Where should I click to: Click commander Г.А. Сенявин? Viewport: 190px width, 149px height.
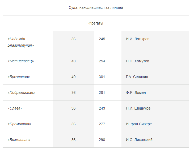point(137,77)
